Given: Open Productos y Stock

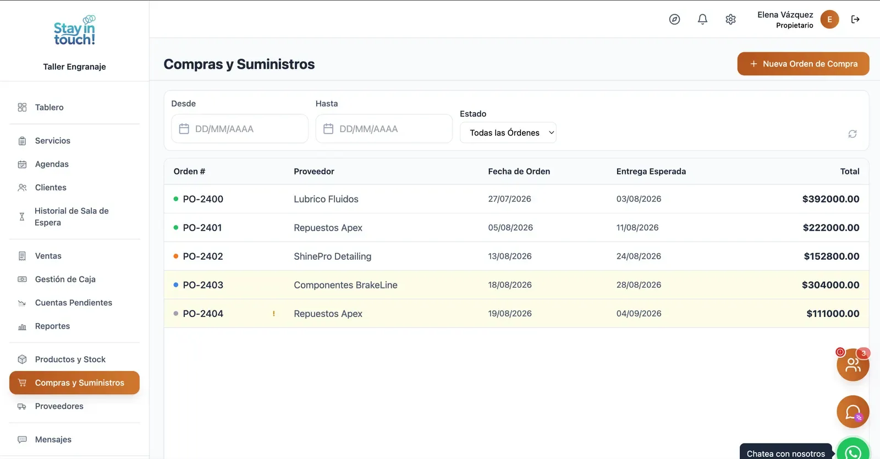Looking at the screenshot, I should (x=74, y=359).
